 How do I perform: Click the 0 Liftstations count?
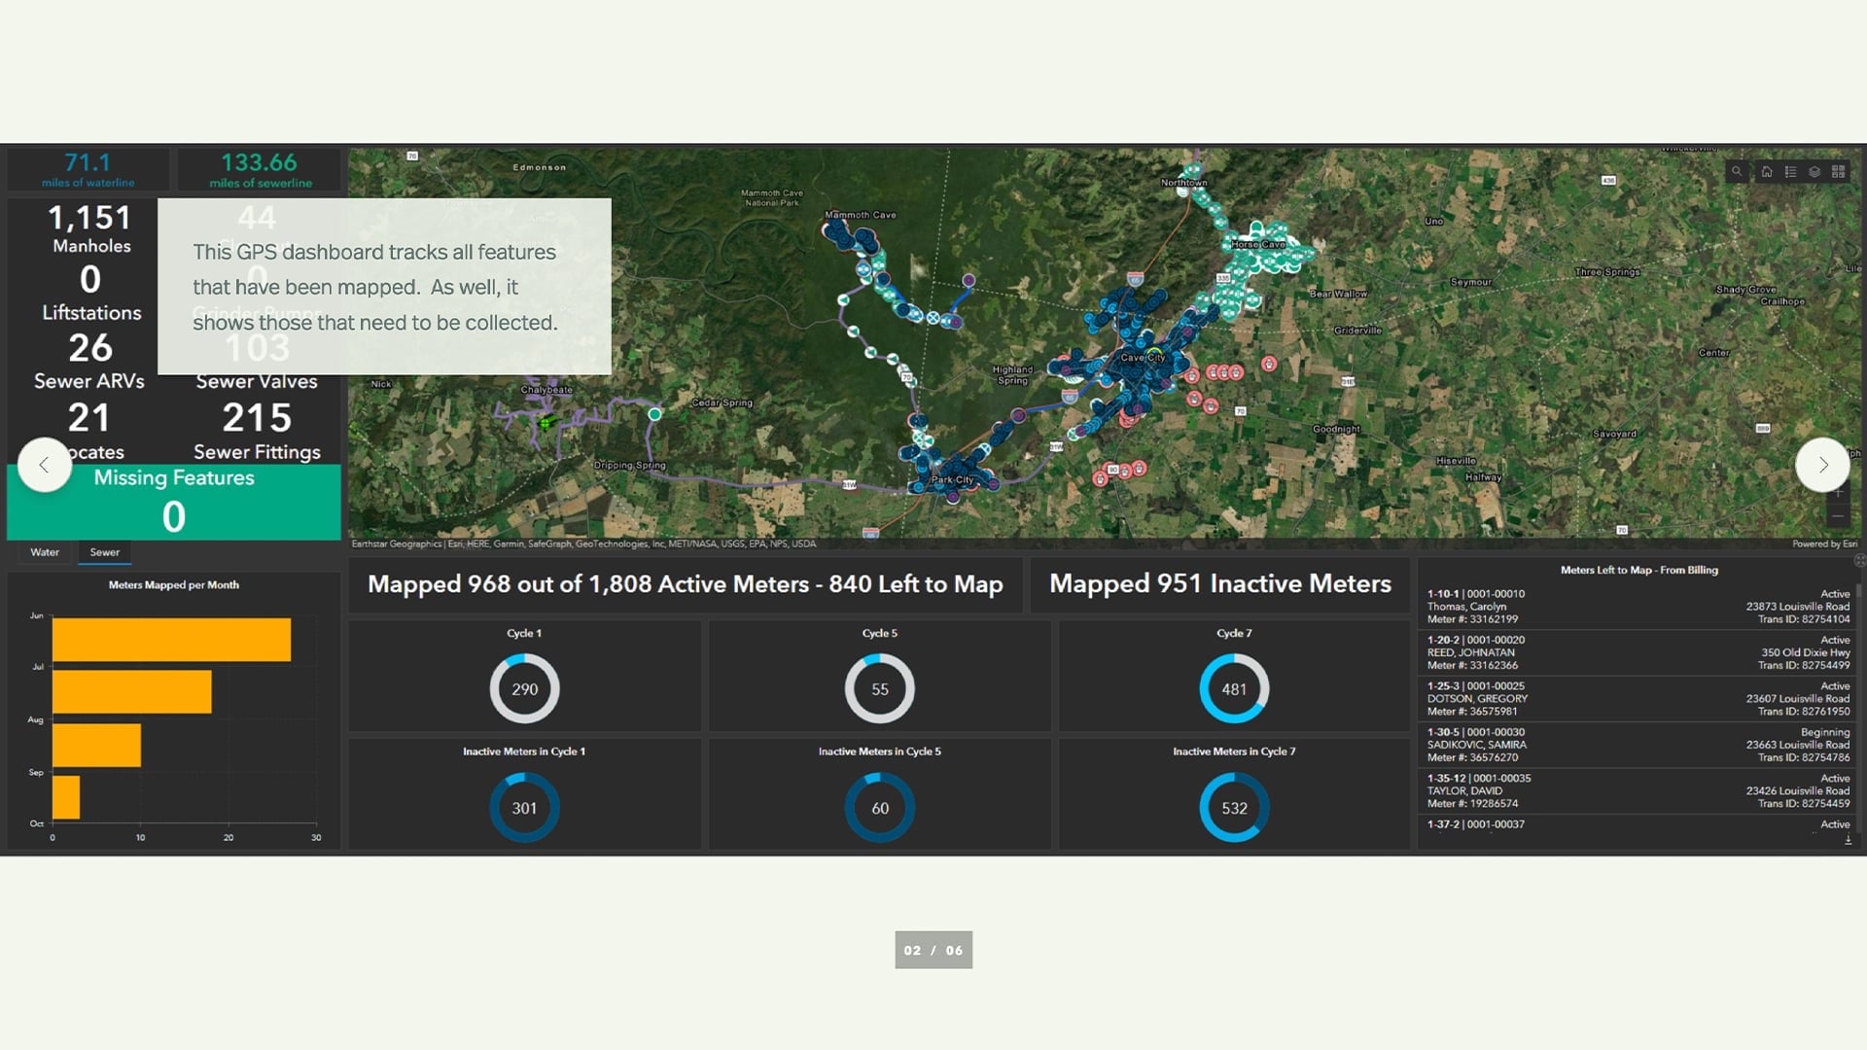(x=91, y=293)
